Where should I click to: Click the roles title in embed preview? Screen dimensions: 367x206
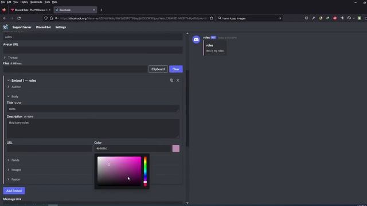(210, 46)
